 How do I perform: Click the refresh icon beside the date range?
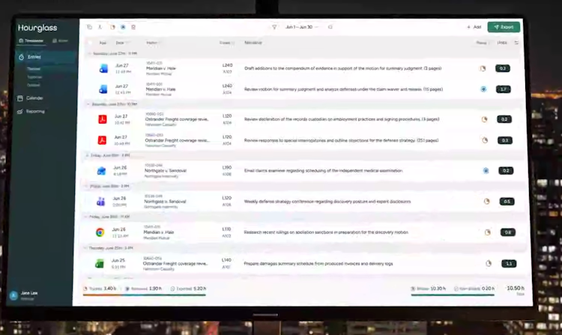[x=330, y=27]
